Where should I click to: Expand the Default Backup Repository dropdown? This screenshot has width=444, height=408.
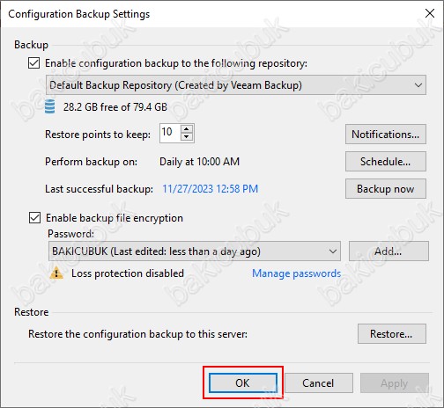tap(236, 85)
